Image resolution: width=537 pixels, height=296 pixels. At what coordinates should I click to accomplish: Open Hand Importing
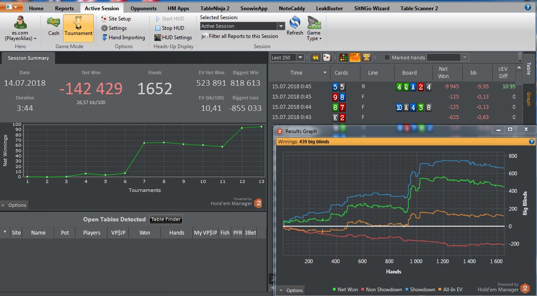tap(123, 38)
